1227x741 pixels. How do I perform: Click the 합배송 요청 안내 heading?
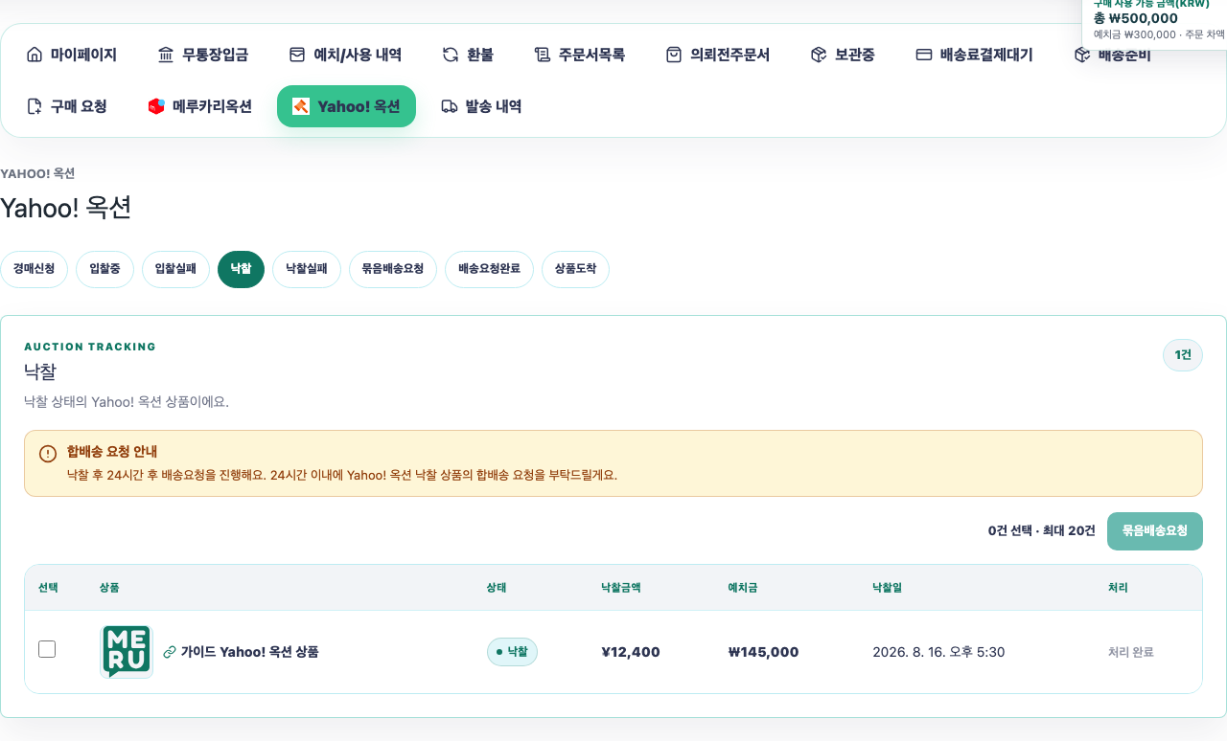click(x=112, y=452)
